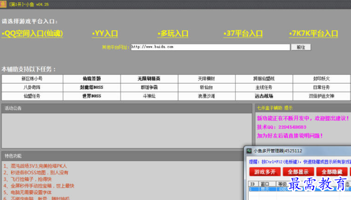This screenshot has width=351, height=200.
Task: Click the 小鱼多开管理器 window title bar
Action: (x=297, y=151)
